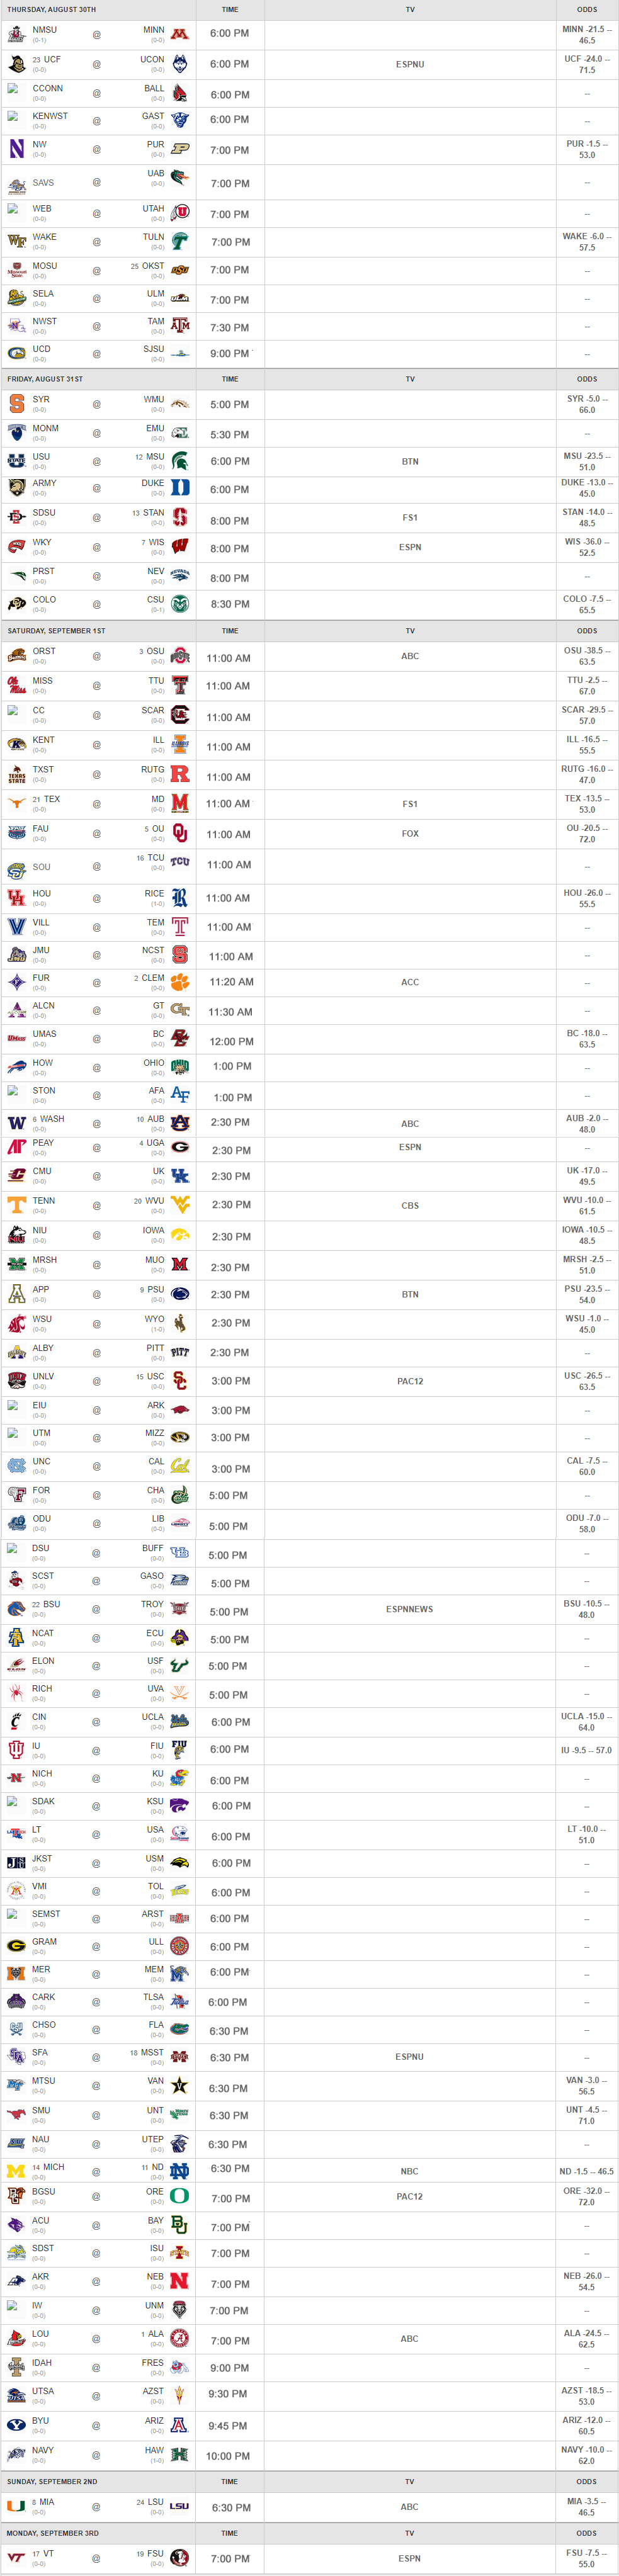Select the ALA -24.5 odds entry

[586, 2338]
